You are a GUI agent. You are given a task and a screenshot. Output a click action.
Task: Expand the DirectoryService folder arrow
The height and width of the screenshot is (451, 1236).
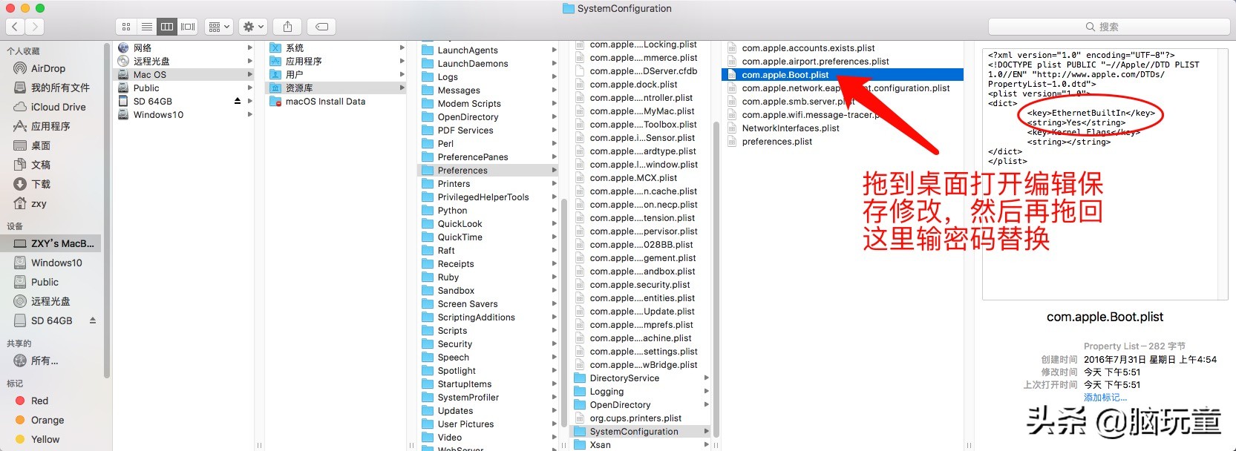[707, 378]
